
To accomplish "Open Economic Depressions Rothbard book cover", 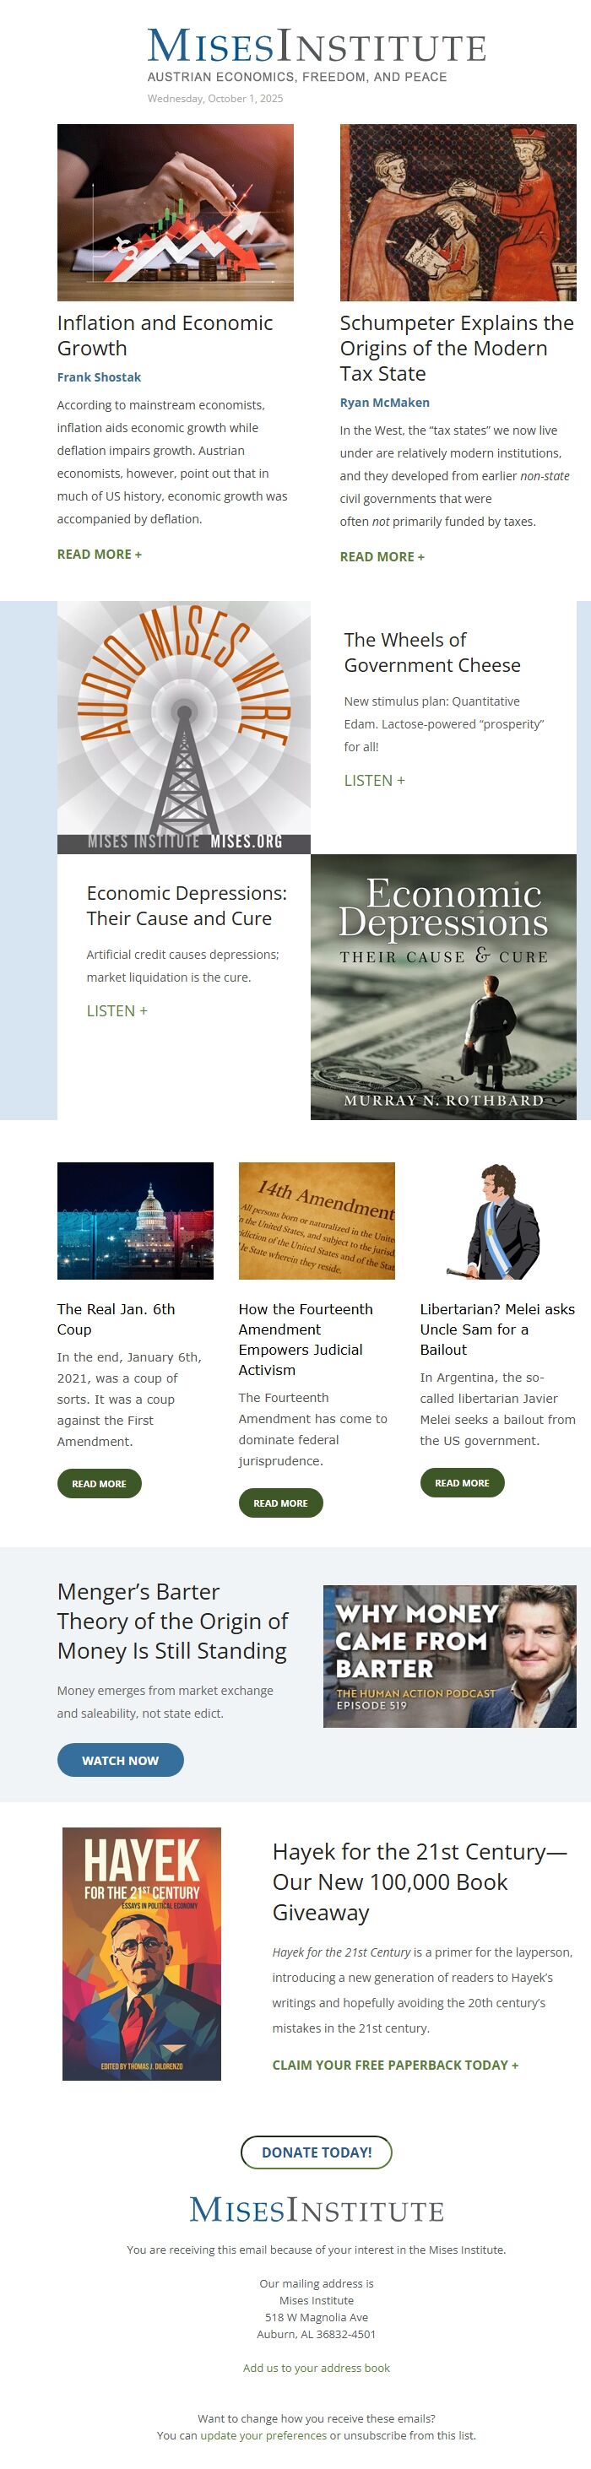I will [443, 986].
